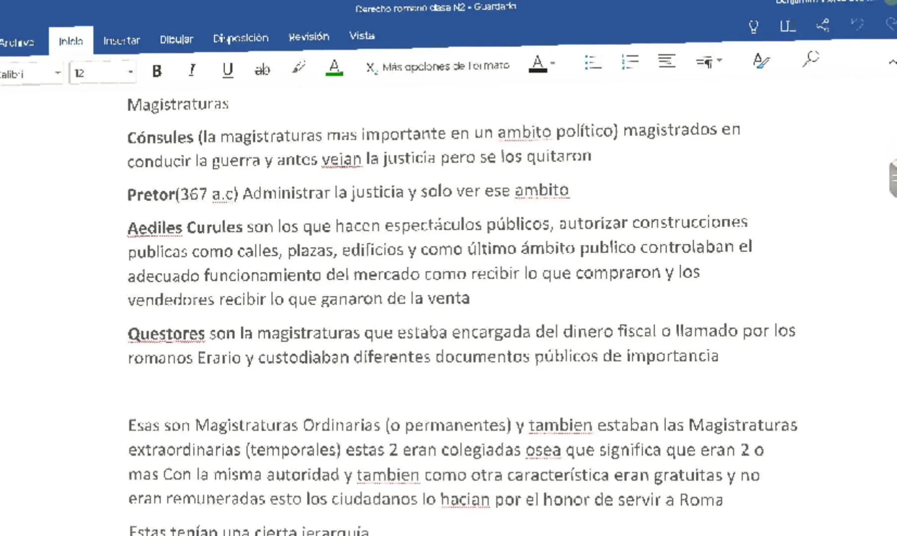Open Más opciones de formato
The width and height of the screenshot is (897, 536).
(x=446, y=66)
